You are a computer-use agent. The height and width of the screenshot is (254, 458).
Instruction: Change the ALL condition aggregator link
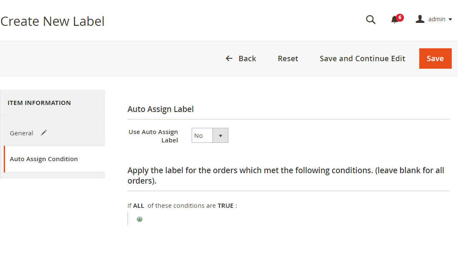pos(138,206)
